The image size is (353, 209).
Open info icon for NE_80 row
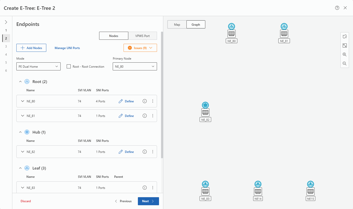click(x=145, y=101)
